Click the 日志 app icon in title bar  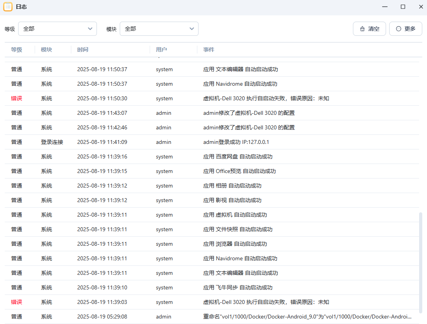[8, 7]
